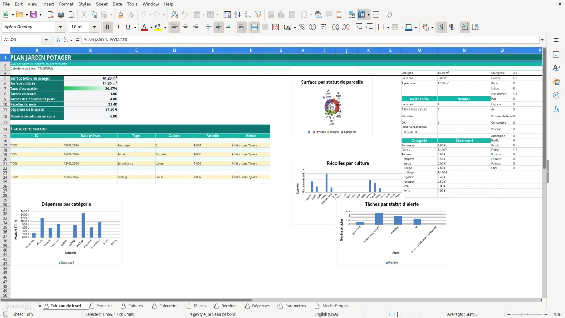Click the Insert Special Character omega icon
Viewport: 565px width, 318px height.
(x=304, y=14)
